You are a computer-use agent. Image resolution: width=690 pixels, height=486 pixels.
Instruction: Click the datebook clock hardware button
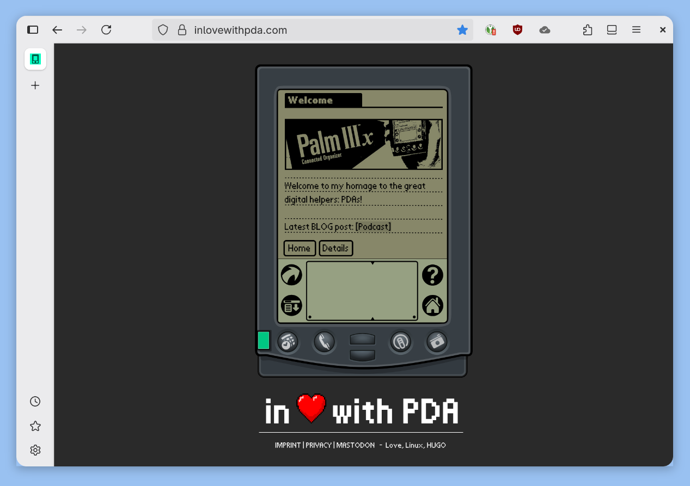(x=288, y=342)
